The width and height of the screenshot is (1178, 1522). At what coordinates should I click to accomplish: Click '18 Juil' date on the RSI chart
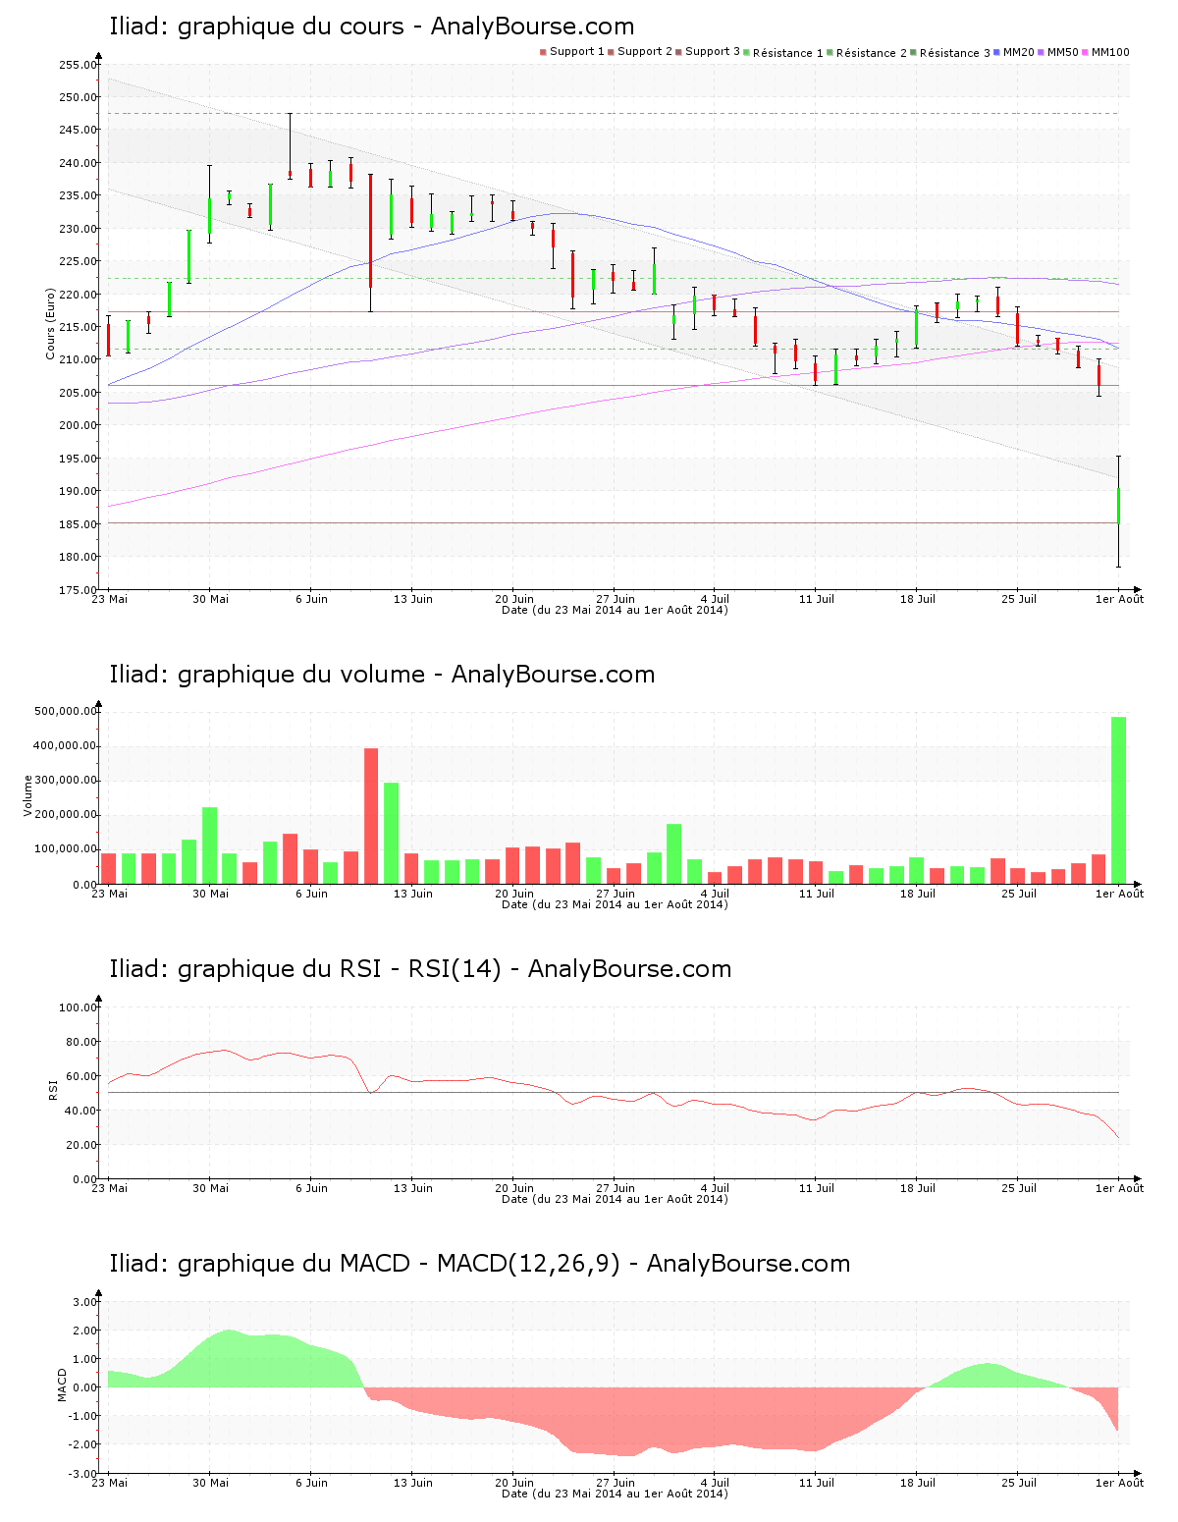pos(918,1188)
